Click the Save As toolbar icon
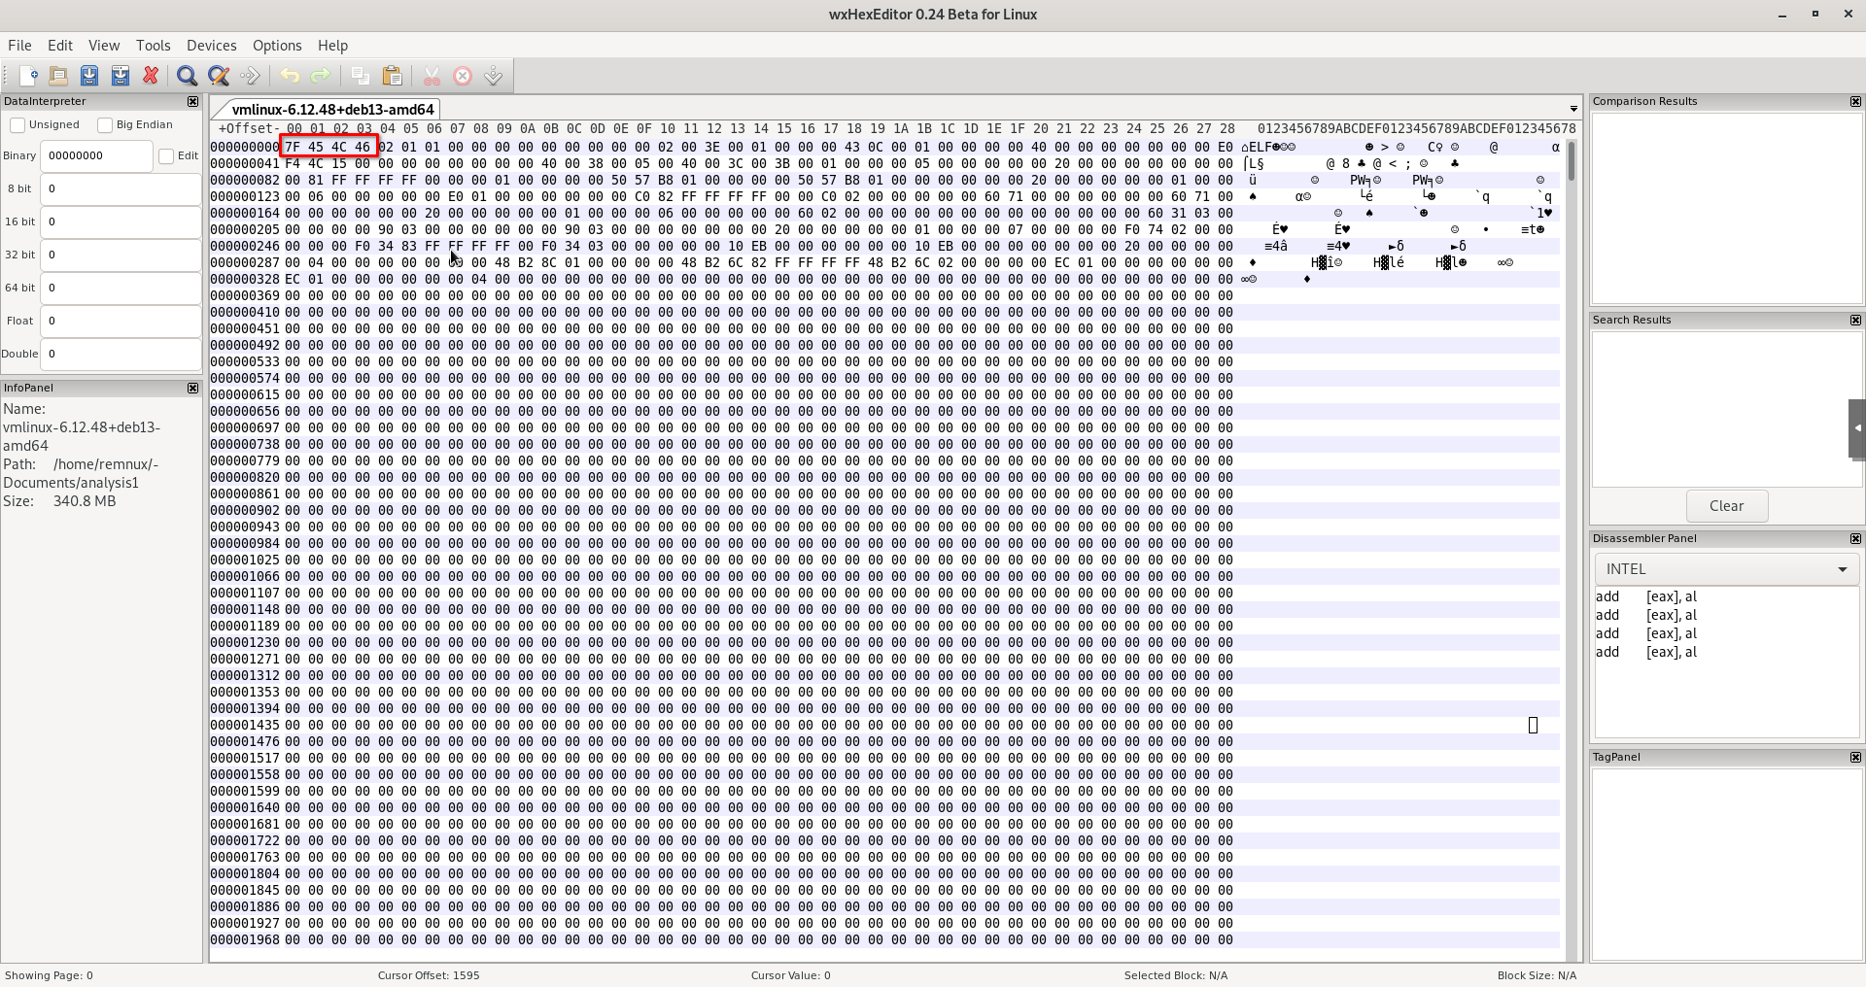The image size is (1866, 987). (x=121, y=76)
